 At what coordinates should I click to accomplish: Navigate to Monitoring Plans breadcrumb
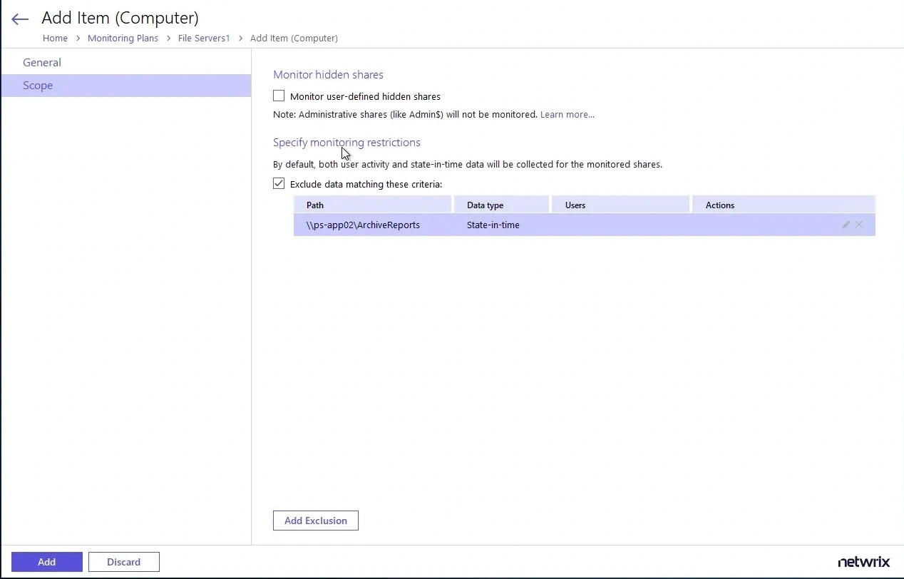pyautogui.click(x=123, y=38)
